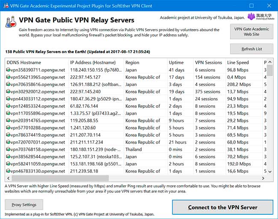The width and height of the screenshot is (278, 219).
Task: Click IP 125.2.107.31 (ntoska103... cell
Action: point(96,157)
